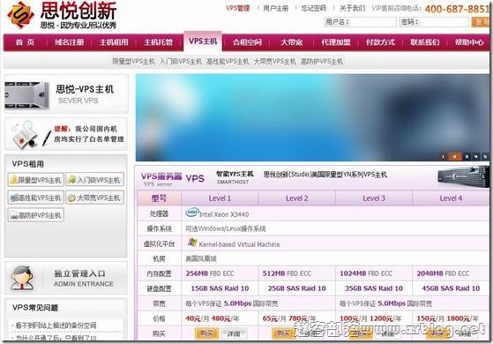Viewport: 493px width, 344px height.
Task: Select 高性能VPS主机 in the submenu bar
Action: click(228, 62)
